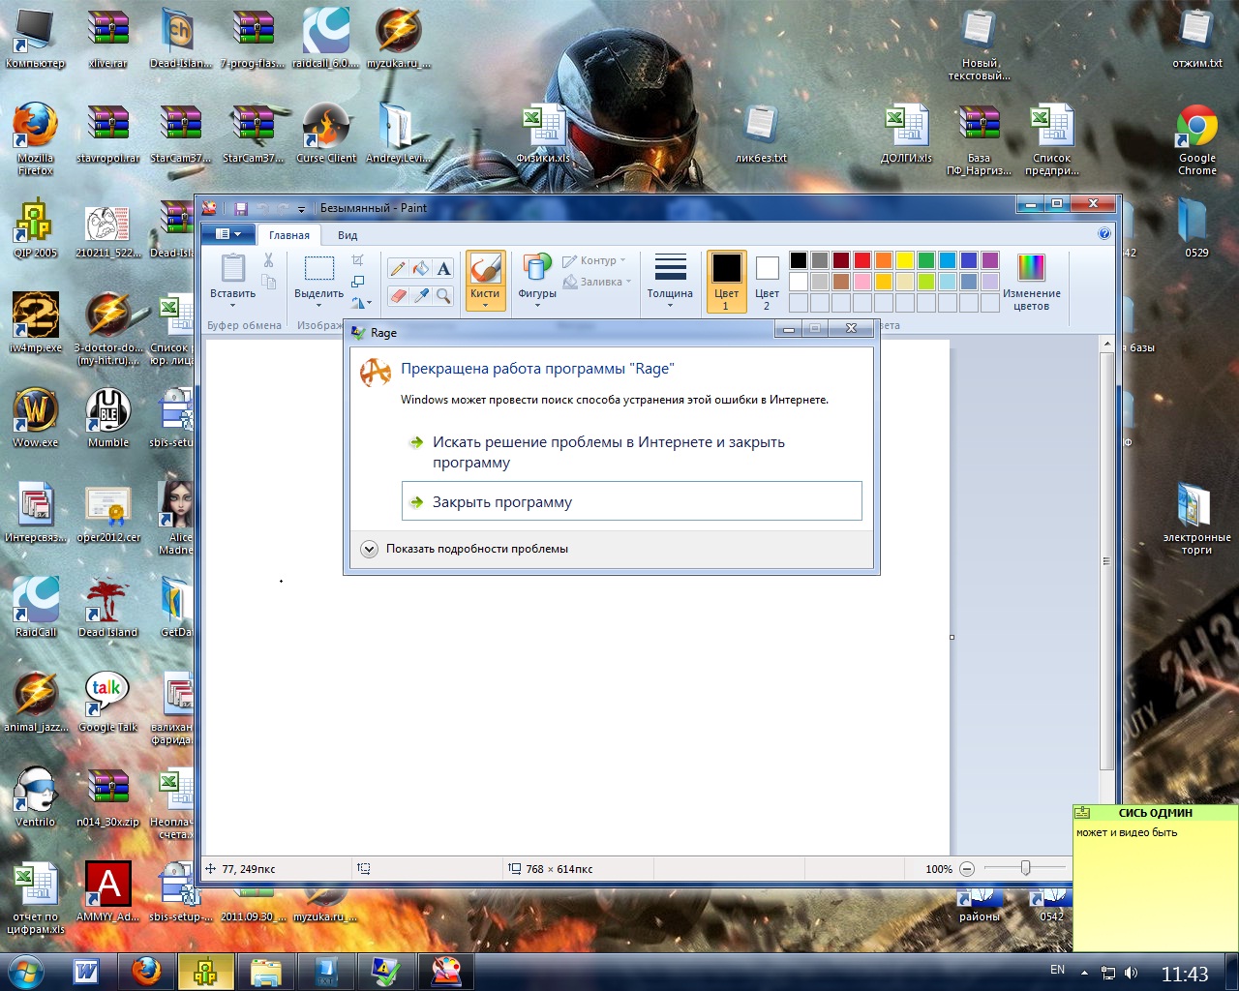
Task: Select the Цвет 2 background color button
Action: click(767, 282)
